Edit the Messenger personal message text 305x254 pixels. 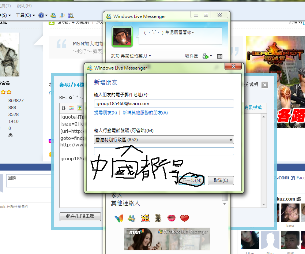(x=180, y=36)
